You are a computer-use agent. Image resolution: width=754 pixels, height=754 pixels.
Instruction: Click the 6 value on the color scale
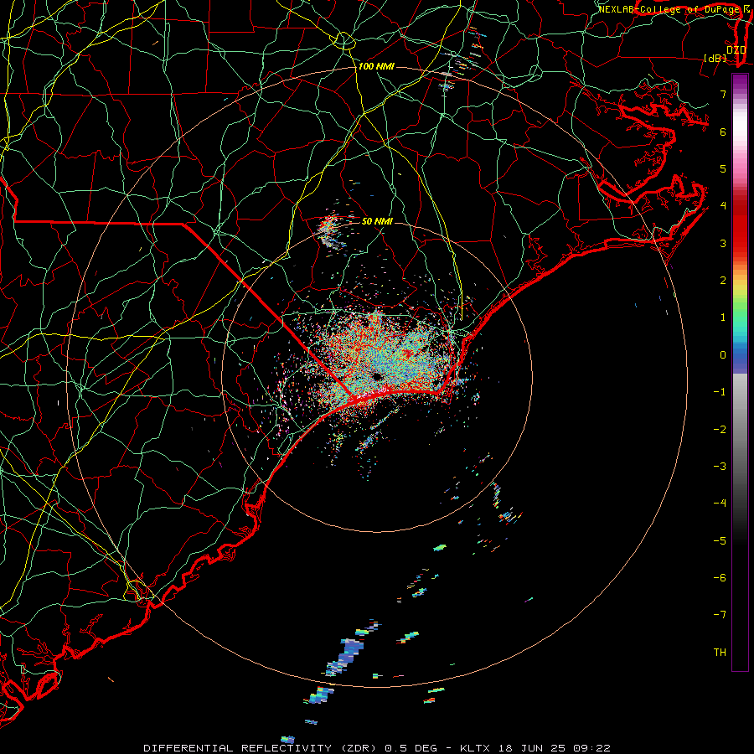coord(723,132)
